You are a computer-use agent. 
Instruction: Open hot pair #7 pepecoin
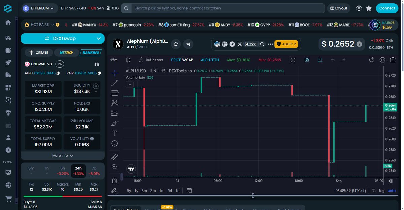133,25
